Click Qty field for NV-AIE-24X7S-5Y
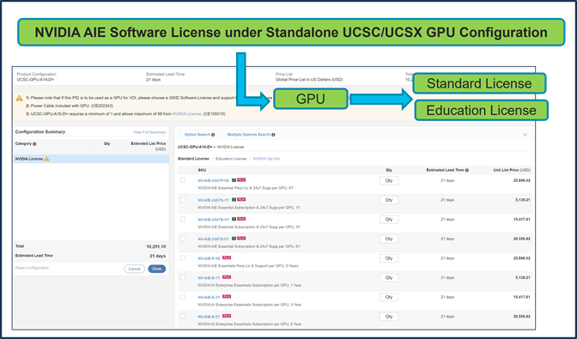This screenshot has width=577, height=339. 389,239
